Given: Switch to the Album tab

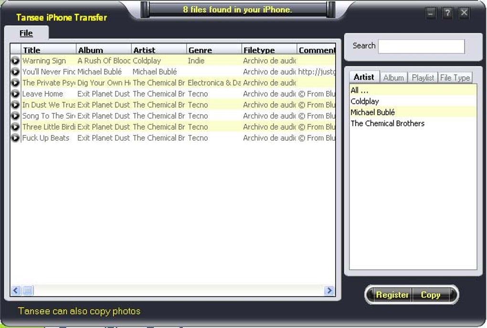Looking at the screenshot, I should 393,78.
